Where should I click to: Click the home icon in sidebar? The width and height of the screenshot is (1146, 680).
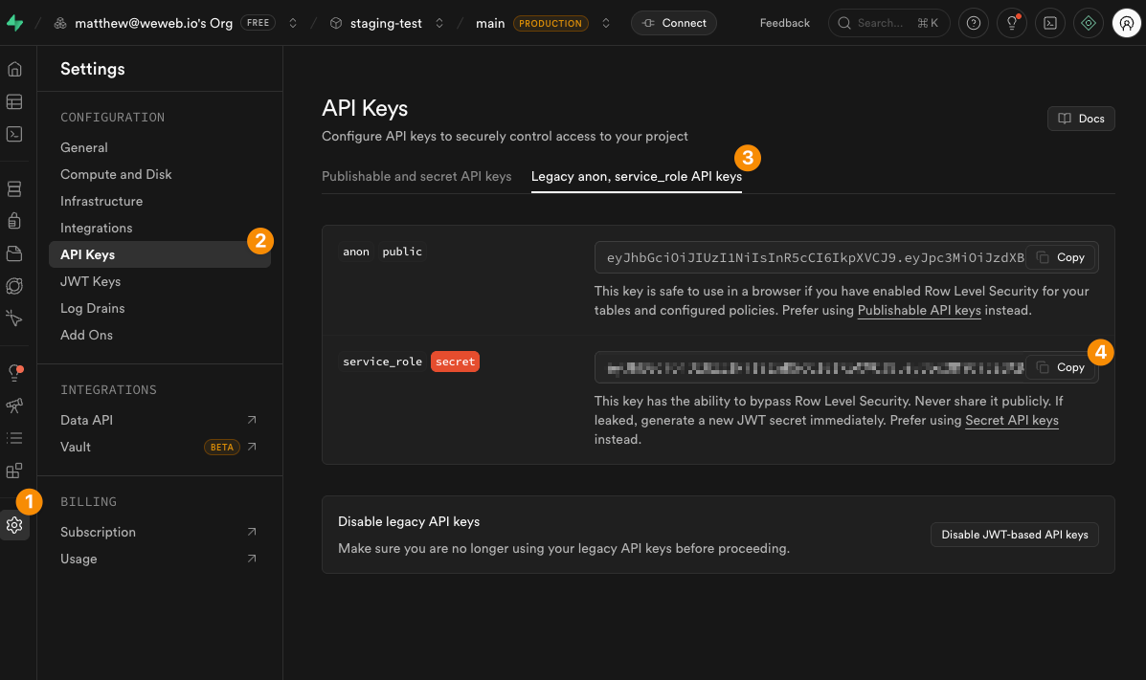(14, 70)
